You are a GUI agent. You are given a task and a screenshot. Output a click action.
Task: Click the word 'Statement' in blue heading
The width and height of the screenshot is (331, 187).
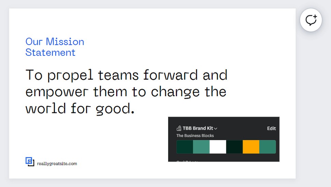point(50,52)
